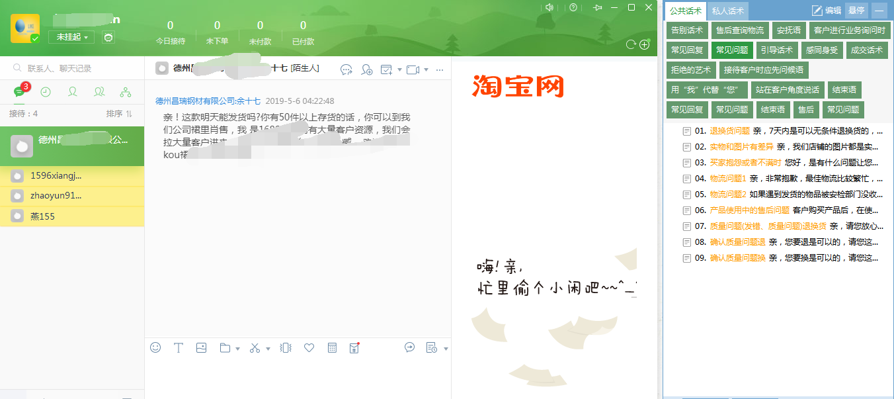Pin the window with the pushpin icon

[598, 7]
